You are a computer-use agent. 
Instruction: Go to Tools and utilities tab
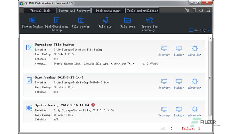point(142,11)
